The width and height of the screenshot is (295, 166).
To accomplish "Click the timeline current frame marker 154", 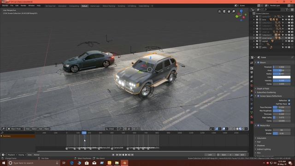I will (x=84, y=133).
